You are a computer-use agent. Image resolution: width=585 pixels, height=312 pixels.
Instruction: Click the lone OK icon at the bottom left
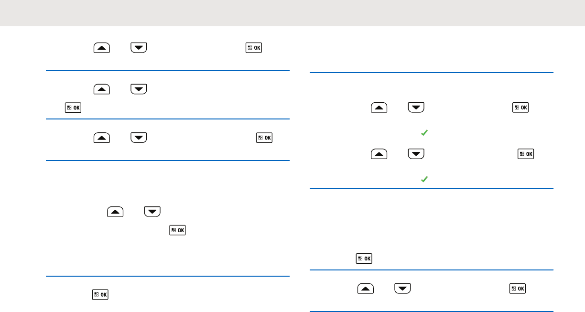(101, 295)
